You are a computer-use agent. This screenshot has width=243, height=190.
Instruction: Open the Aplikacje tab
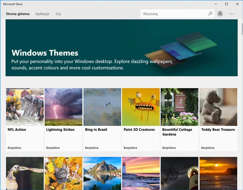42,14
